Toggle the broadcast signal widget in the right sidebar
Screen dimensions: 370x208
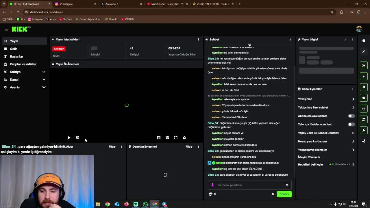(x=364, y=109)
